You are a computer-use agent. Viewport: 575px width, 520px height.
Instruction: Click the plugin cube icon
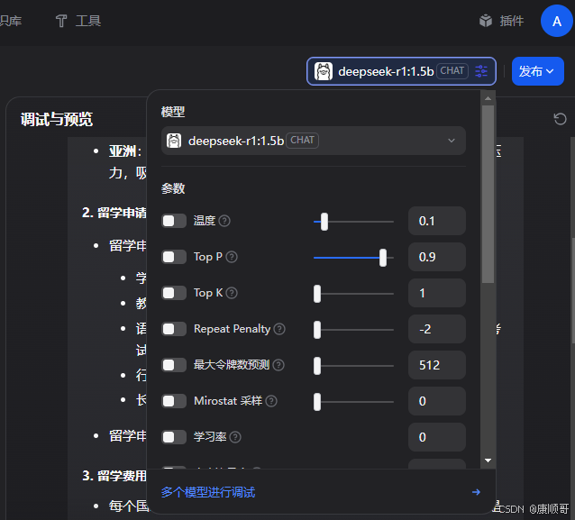point(486,21)
